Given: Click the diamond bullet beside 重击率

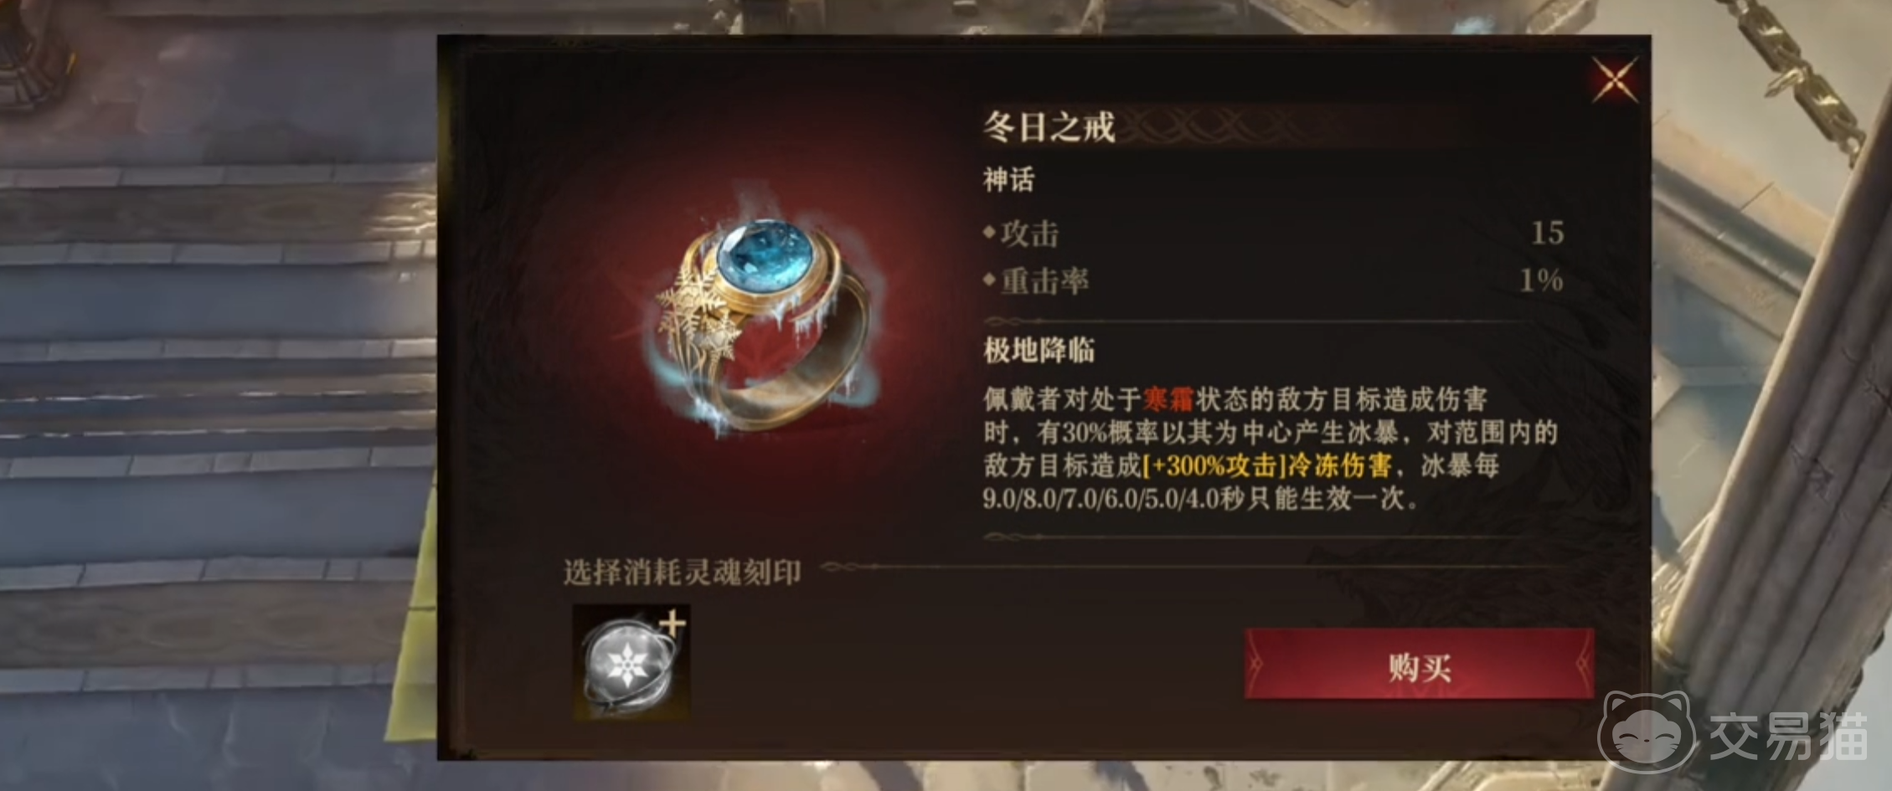Looking at the screenshot, I should 989,279.
